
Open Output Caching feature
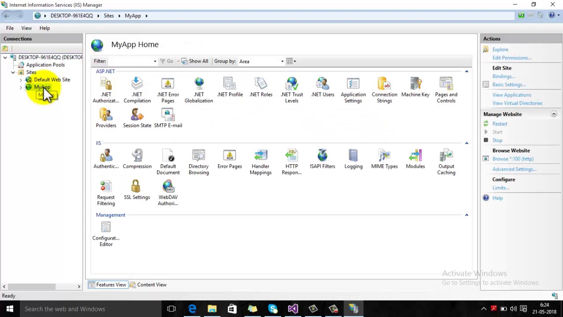(446, 162)
